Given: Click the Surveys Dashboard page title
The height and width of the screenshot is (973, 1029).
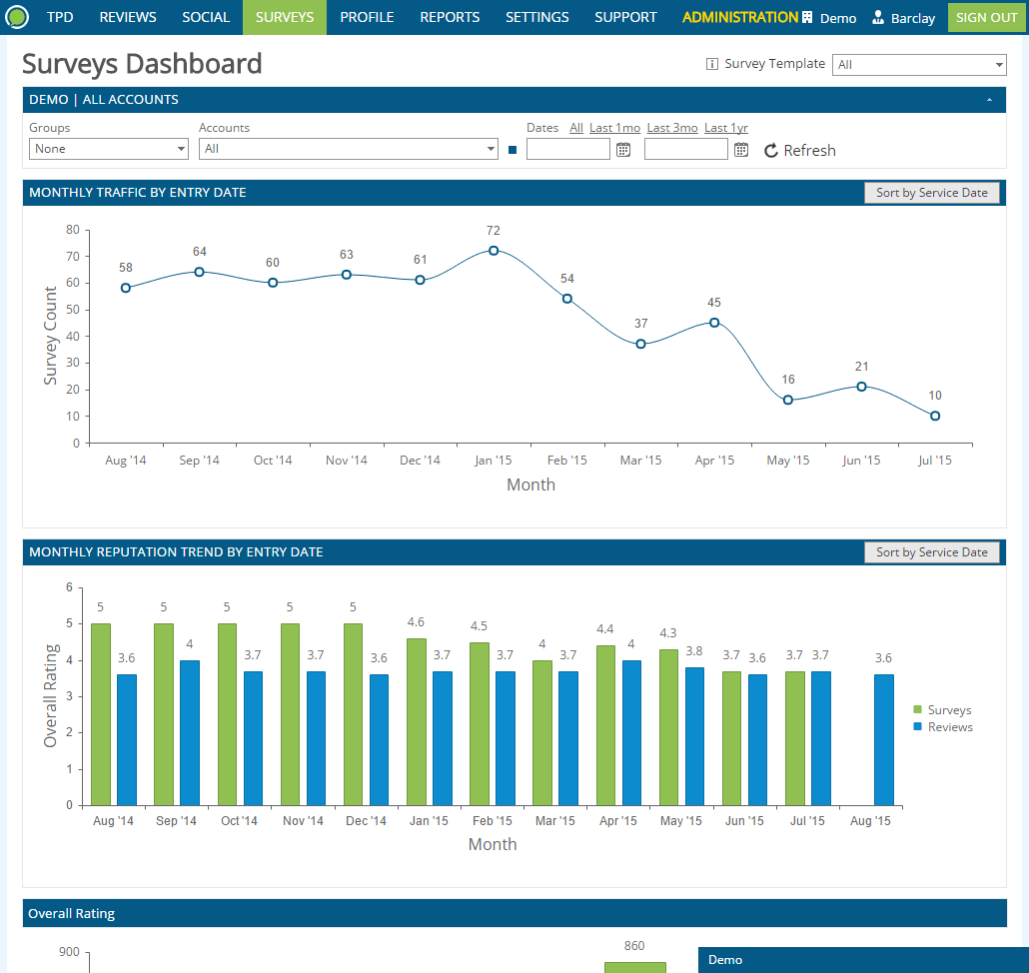Looking at the screenshot, I should coord(142,64).
